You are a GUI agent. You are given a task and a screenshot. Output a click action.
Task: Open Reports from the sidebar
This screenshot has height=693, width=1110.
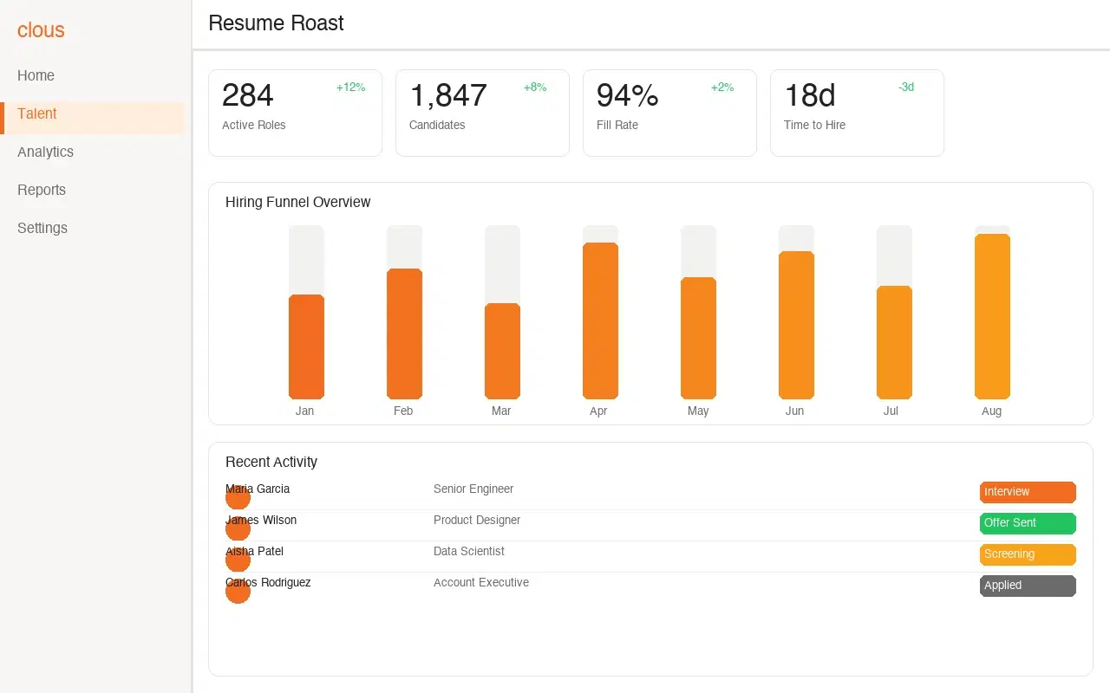pos(42,190)
